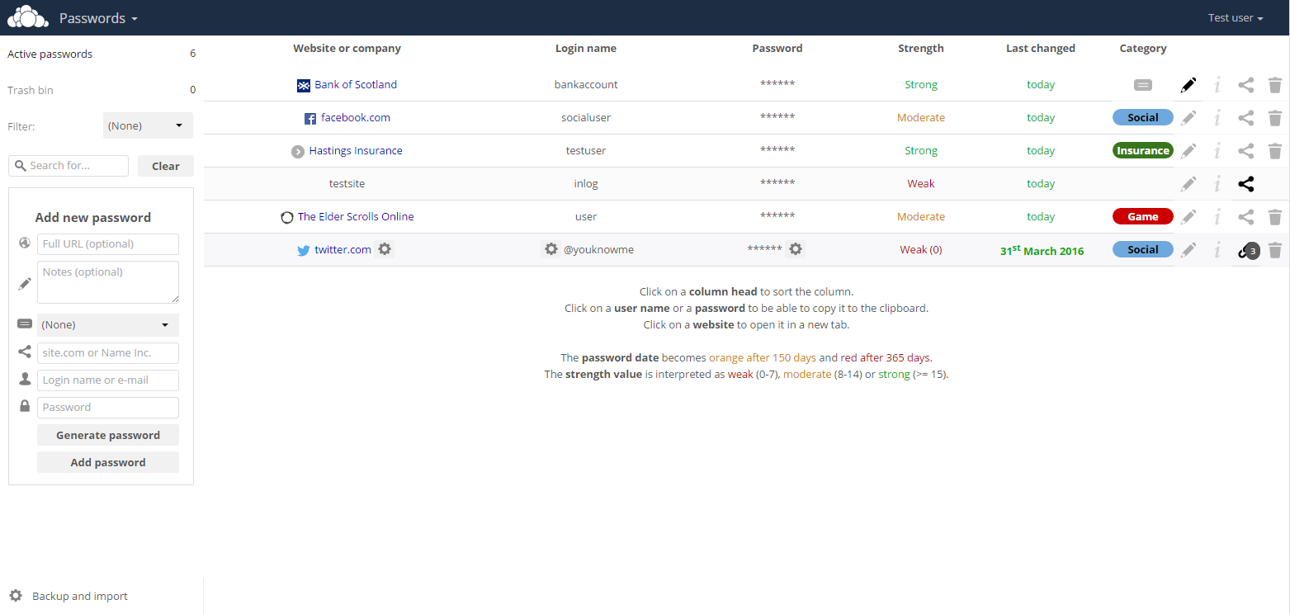Open the Passwords app menu
Viewport: 1290px width, 614px height.
[x=98, y=18]
